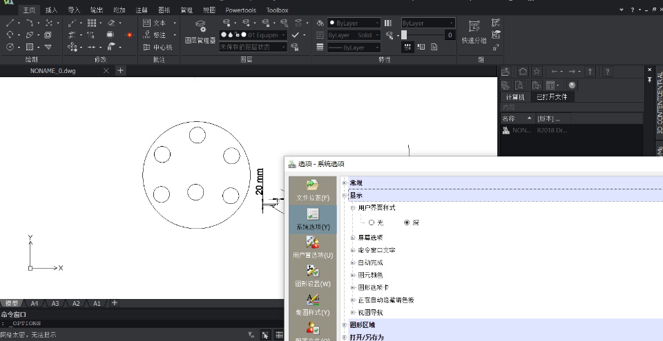
Task: Open the 文本 text tool
Action: coord(155,23)
